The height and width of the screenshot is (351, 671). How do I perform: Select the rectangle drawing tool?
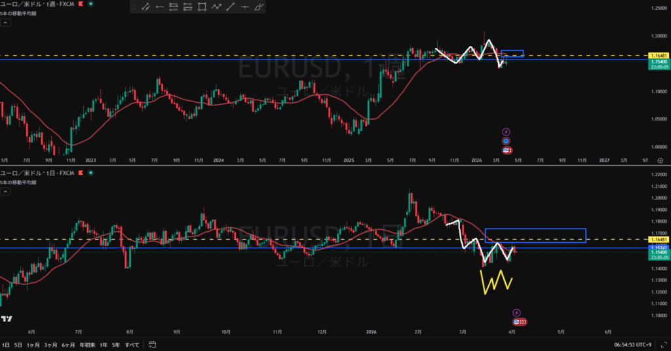click(202, 7)
